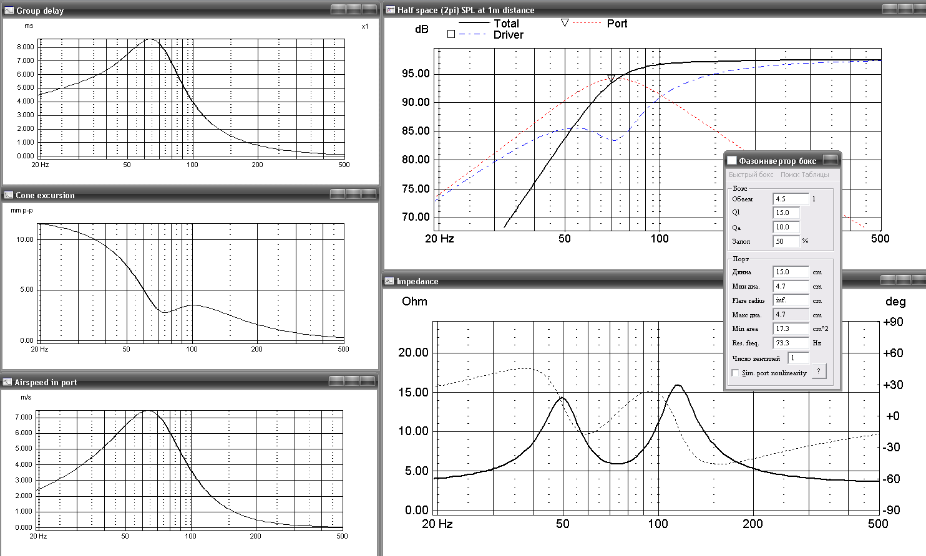Click the triangle marker beside Port legend

564,23
